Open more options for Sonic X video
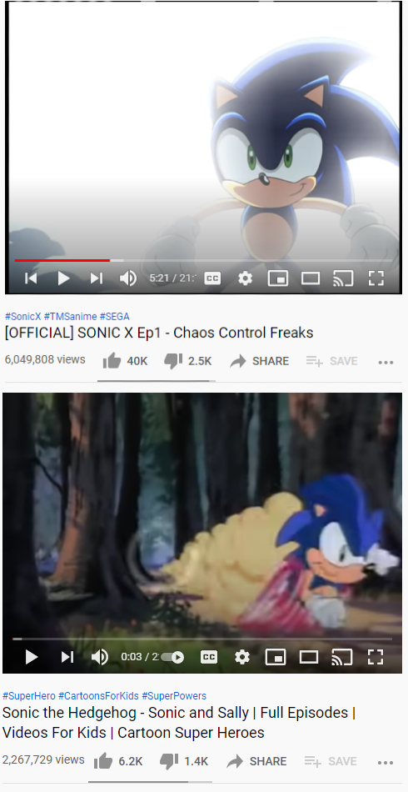The height and width of the screenshot is (792, 408). [x=386, y=362]
